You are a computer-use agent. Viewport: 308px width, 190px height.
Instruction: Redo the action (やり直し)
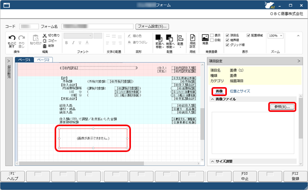pos(22,42)
